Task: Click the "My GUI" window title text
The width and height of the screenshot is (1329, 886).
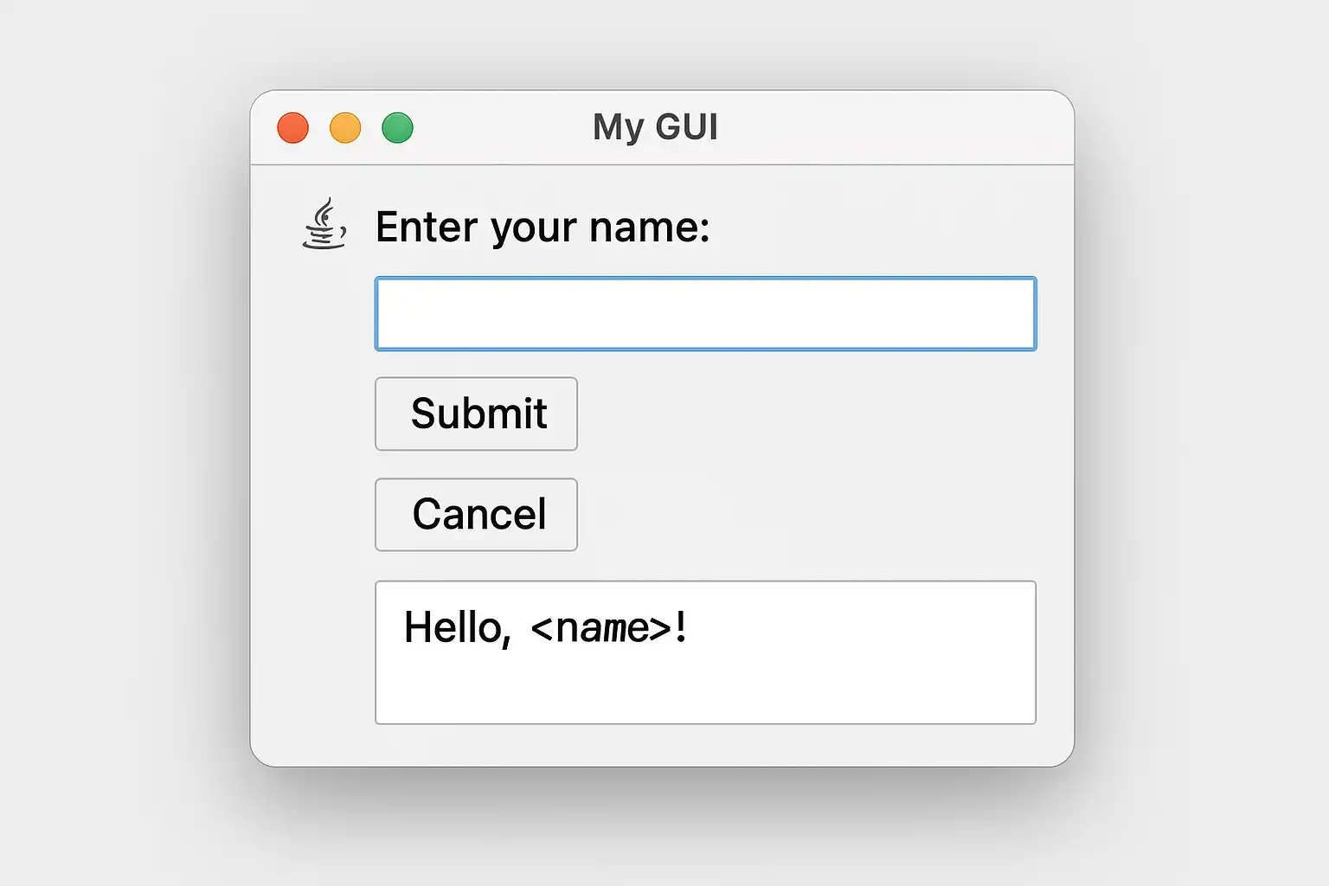Action: tap(655, 127)
